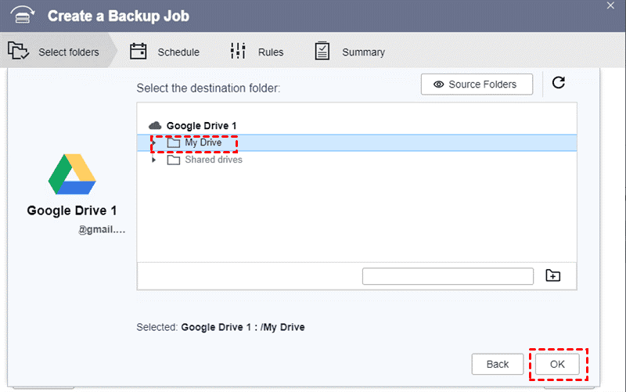Expand the My Drive tree arrow
The width and height of the screenshot is (626, 392).
(153, 142)
